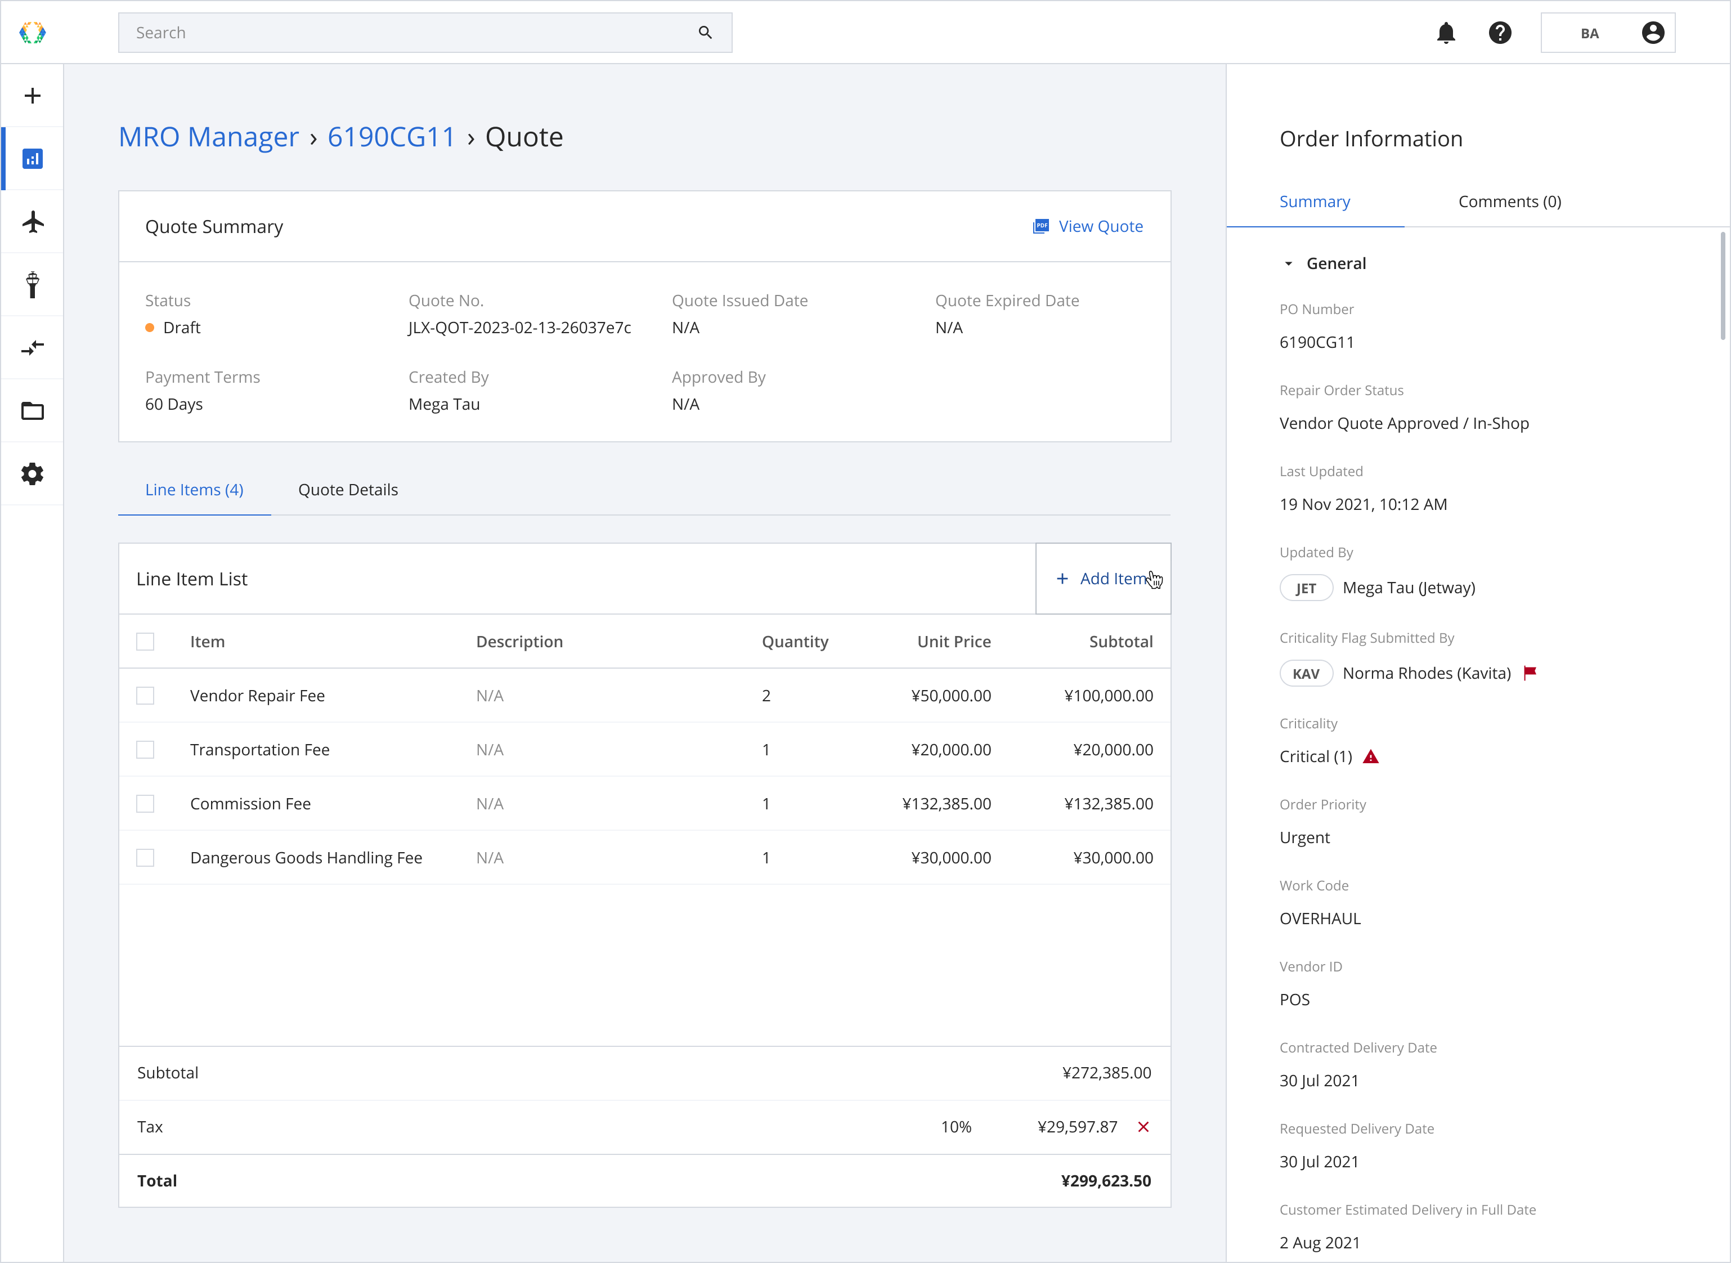Click the Norma Rhodes (Kavita) name

(1427, 674)
